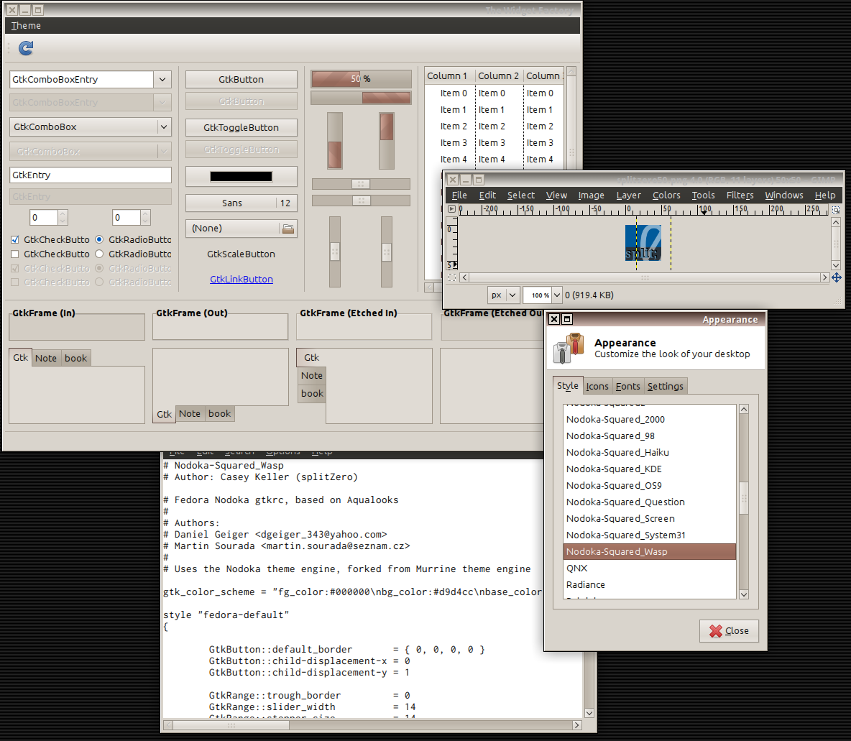The image size is (851, 741).
Task: Click the left vertical scale slider handle
Action: pyautogui.click(x=335, y=252)
